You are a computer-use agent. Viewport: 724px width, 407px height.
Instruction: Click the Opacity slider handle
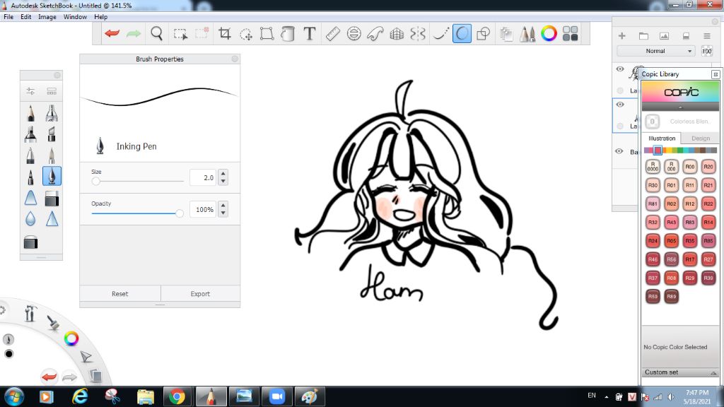[x=179, y=213]
